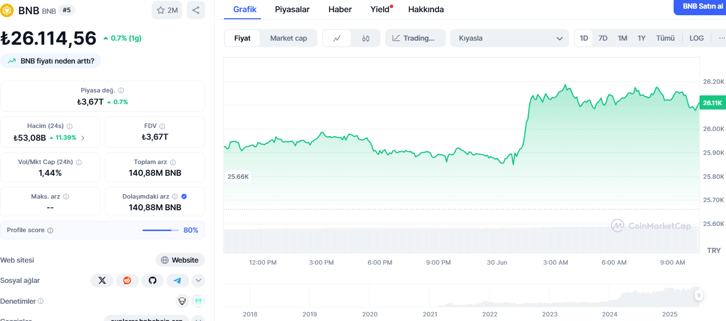Image resolution: width=726 pixels, height=321 pixels.
Task: Open the Telegram social link
Action: click(x=177, y=280)
